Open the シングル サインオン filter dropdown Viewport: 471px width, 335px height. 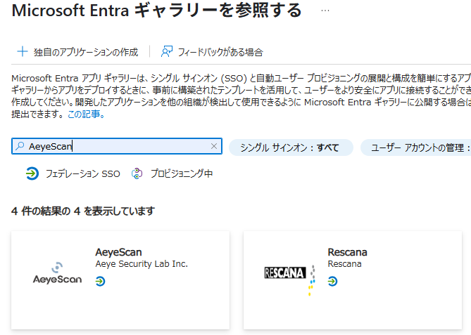pyautogui.click(x=290, y=147)
